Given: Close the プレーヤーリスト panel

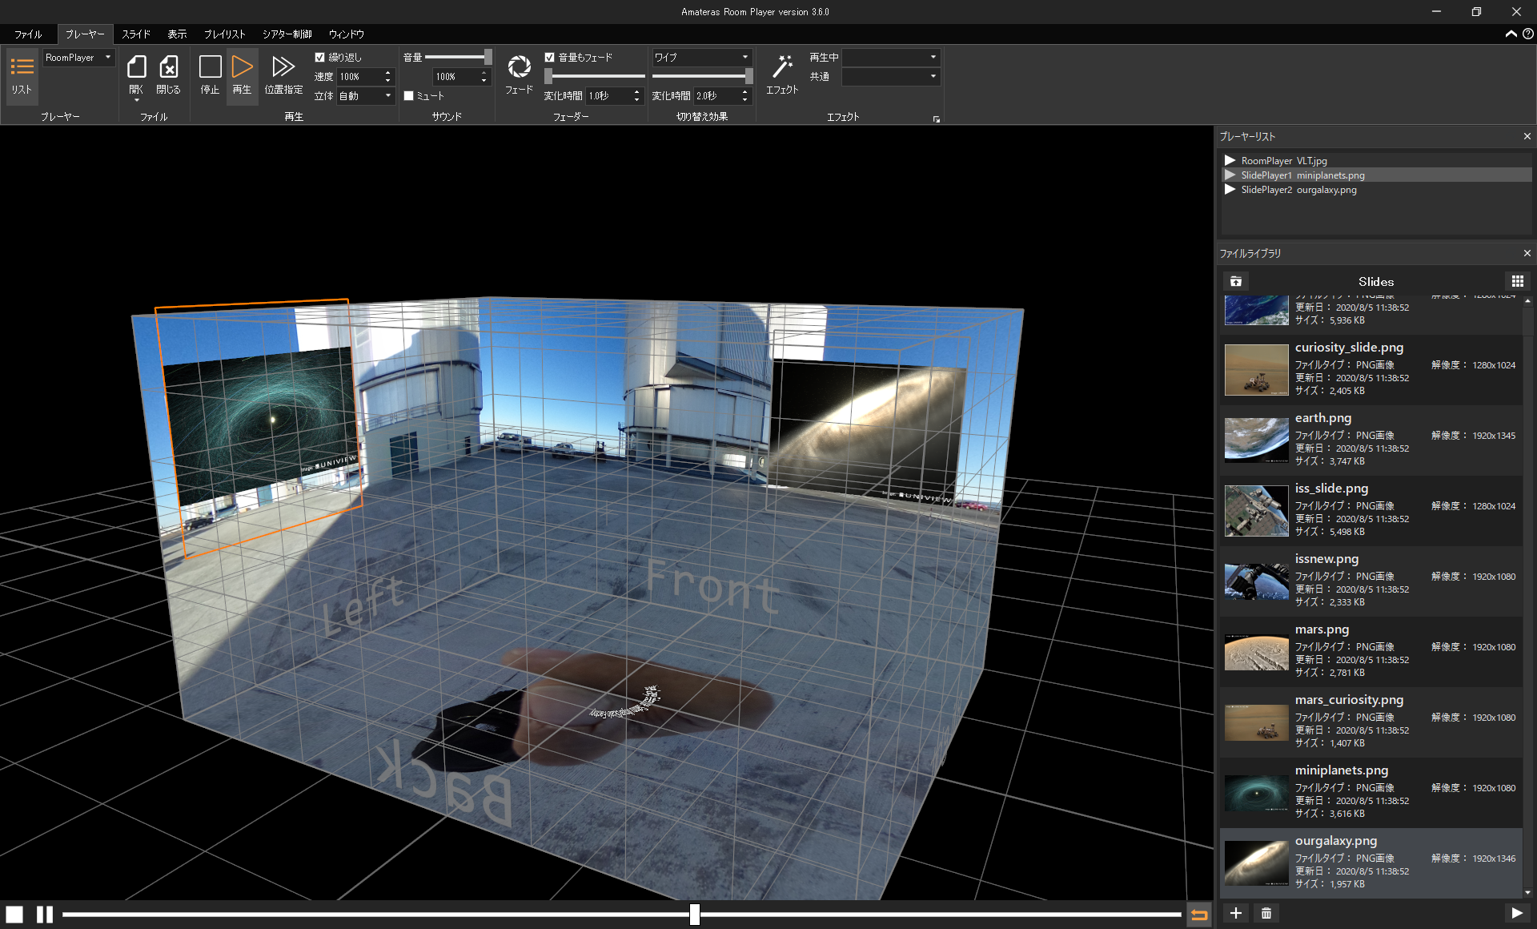Looking at the screenshot, I should 1527,136.
